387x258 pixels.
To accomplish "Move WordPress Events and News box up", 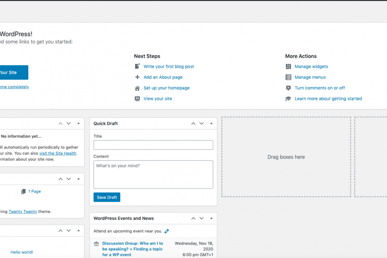I will (193, 218).
